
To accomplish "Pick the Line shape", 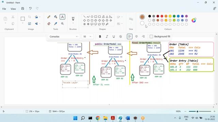I will click(84, 17).
